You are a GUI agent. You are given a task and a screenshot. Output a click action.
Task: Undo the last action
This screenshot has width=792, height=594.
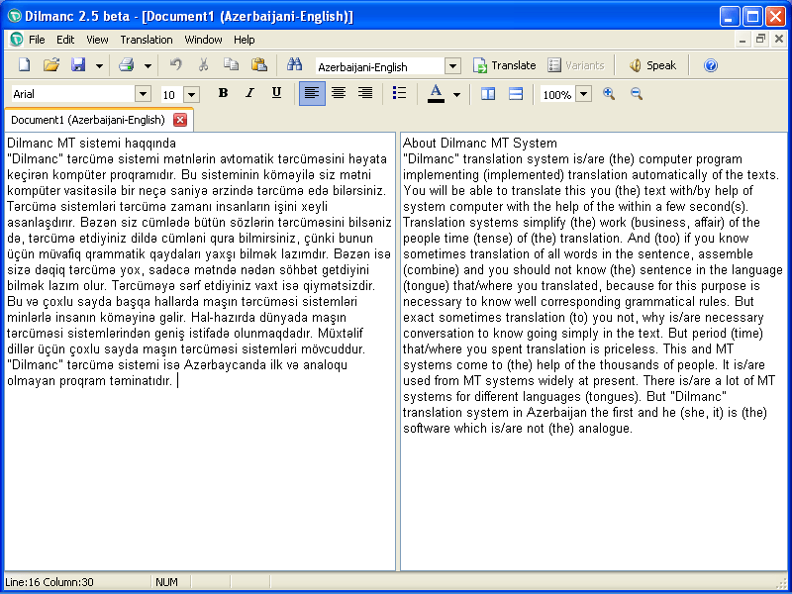pyautogui.click(x=176, y=65)
